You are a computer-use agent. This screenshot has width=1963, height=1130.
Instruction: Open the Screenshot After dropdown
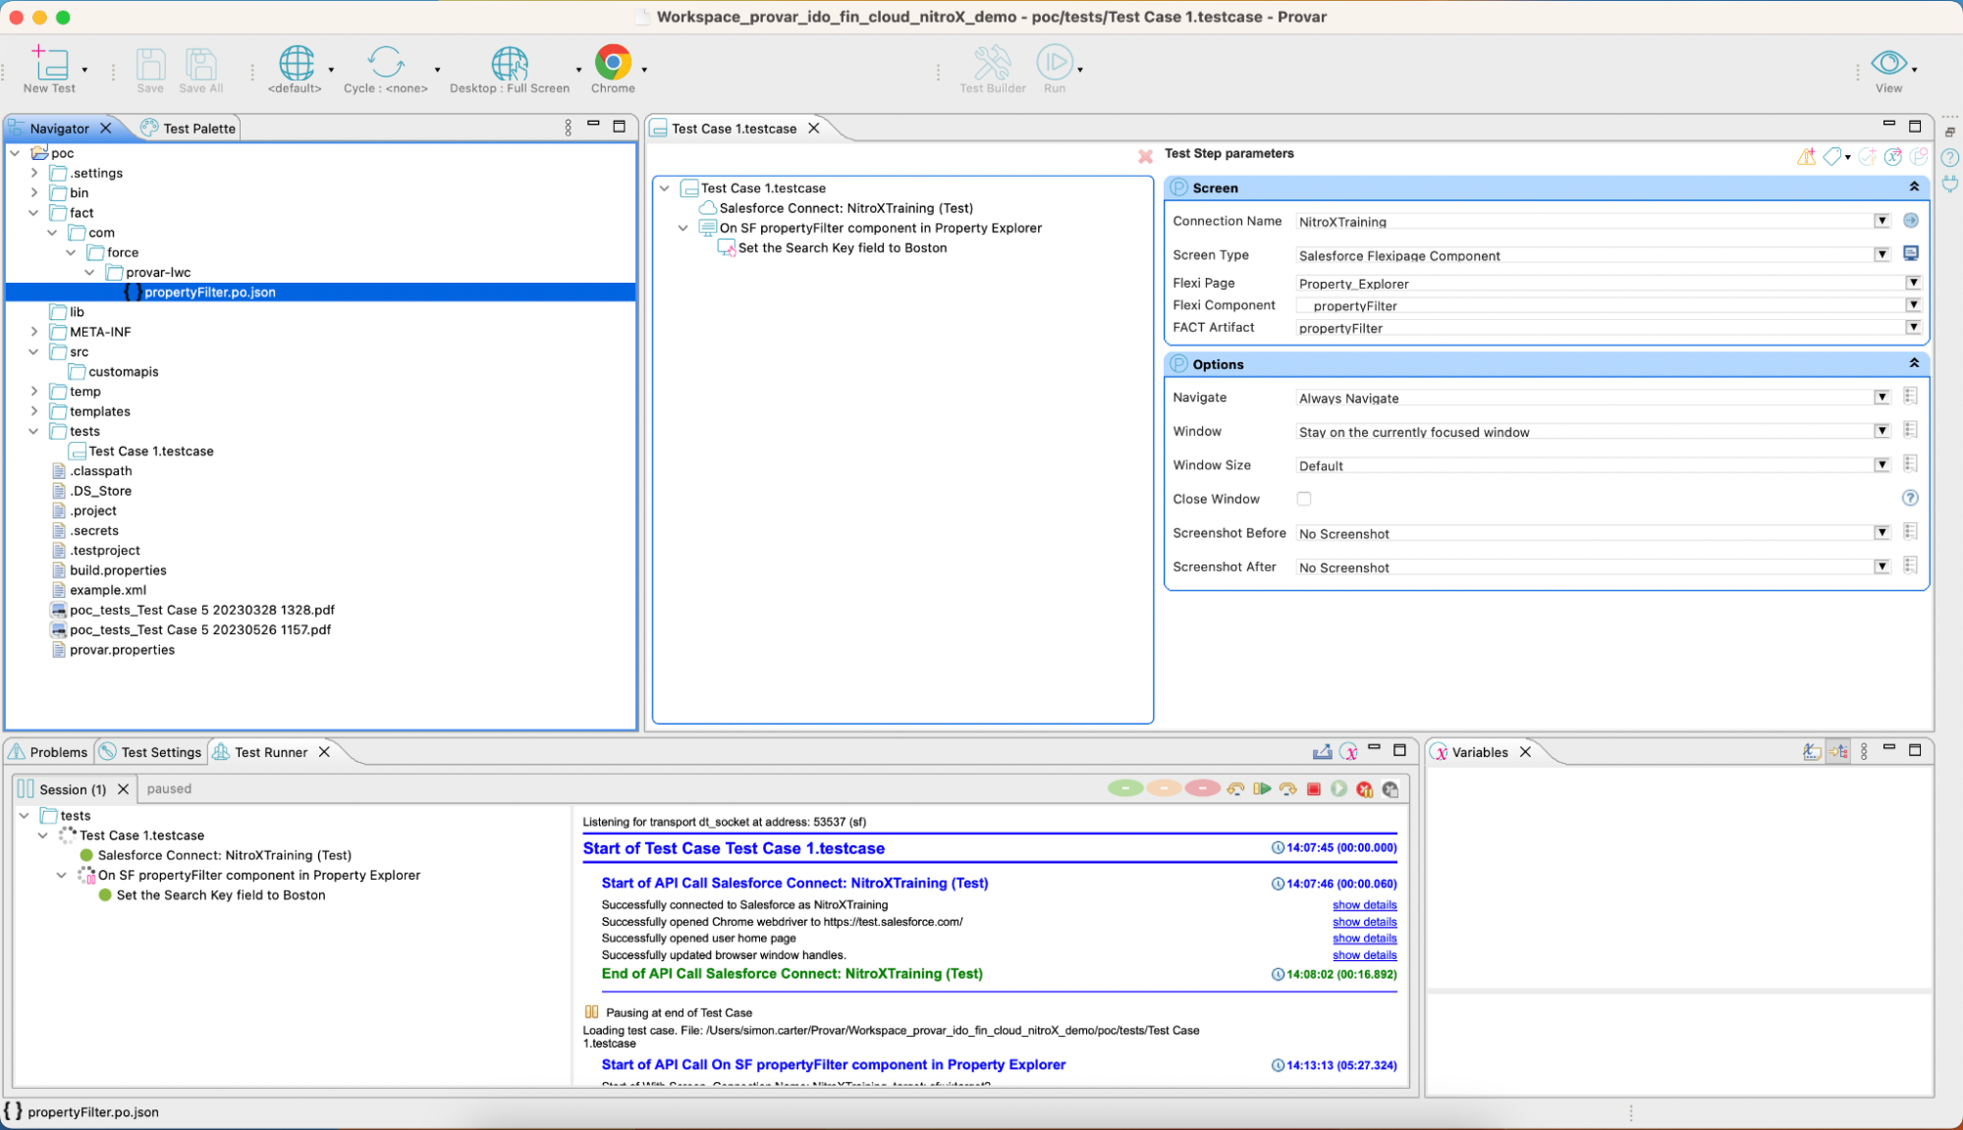[x=1881, y=566]
